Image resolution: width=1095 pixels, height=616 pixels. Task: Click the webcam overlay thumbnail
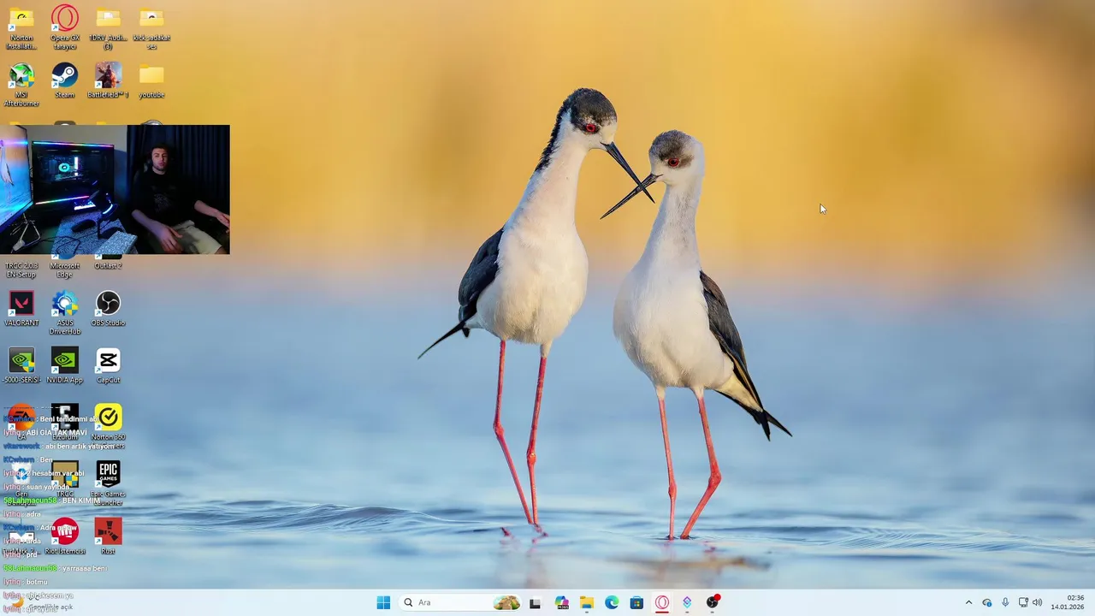click(115, 189)
